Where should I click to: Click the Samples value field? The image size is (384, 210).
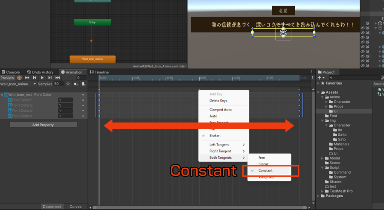58,84
